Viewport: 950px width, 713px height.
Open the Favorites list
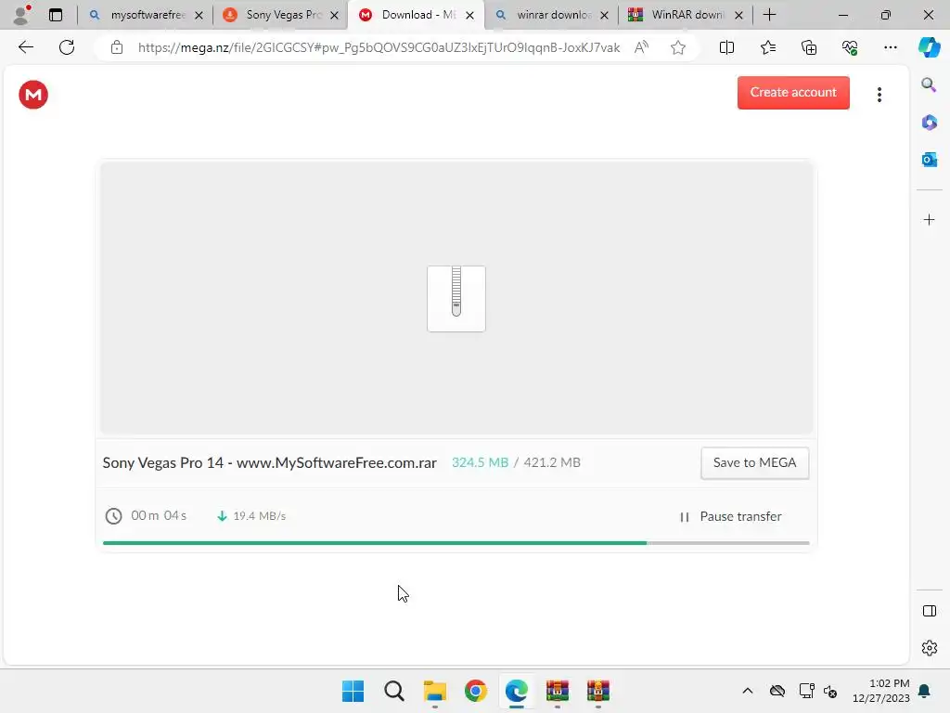coord(767,47)
